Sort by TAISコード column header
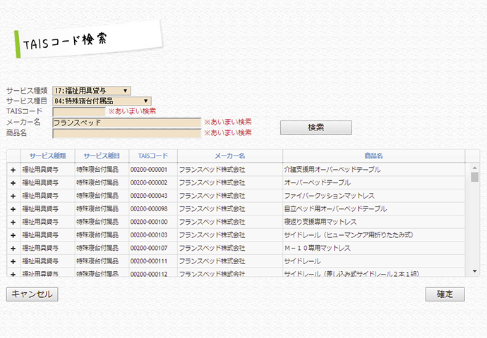This screenshot has height=338, width=487. point(153,156)
